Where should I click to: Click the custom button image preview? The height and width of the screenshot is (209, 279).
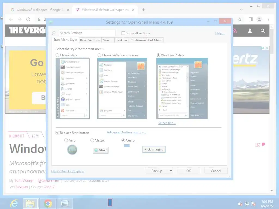coord(127,146)
